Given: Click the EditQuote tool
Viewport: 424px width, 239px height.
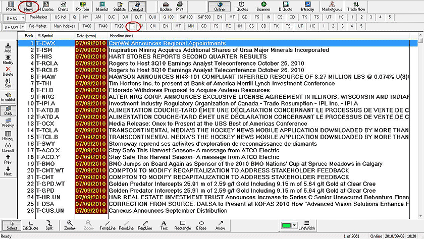Looking at the screenshot, I should 30,225.
